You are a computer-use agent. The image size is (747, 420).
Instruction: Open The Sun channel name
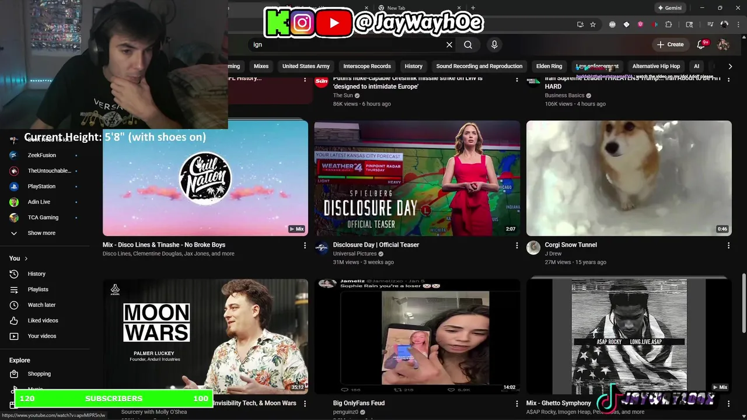pos(343,96)
